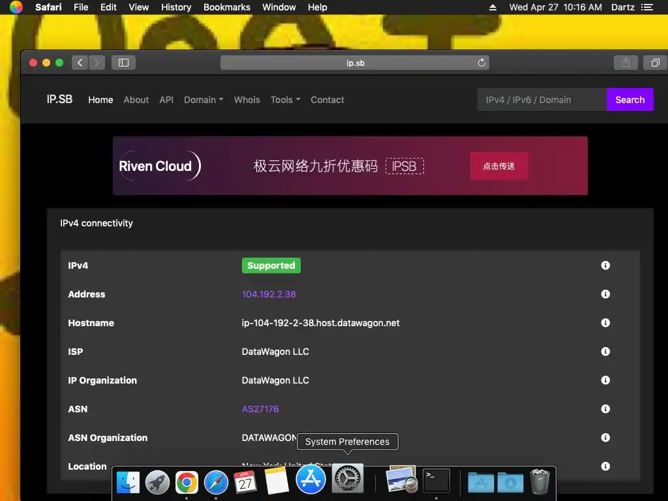Open the Contact nav link

tap(327, 100)
